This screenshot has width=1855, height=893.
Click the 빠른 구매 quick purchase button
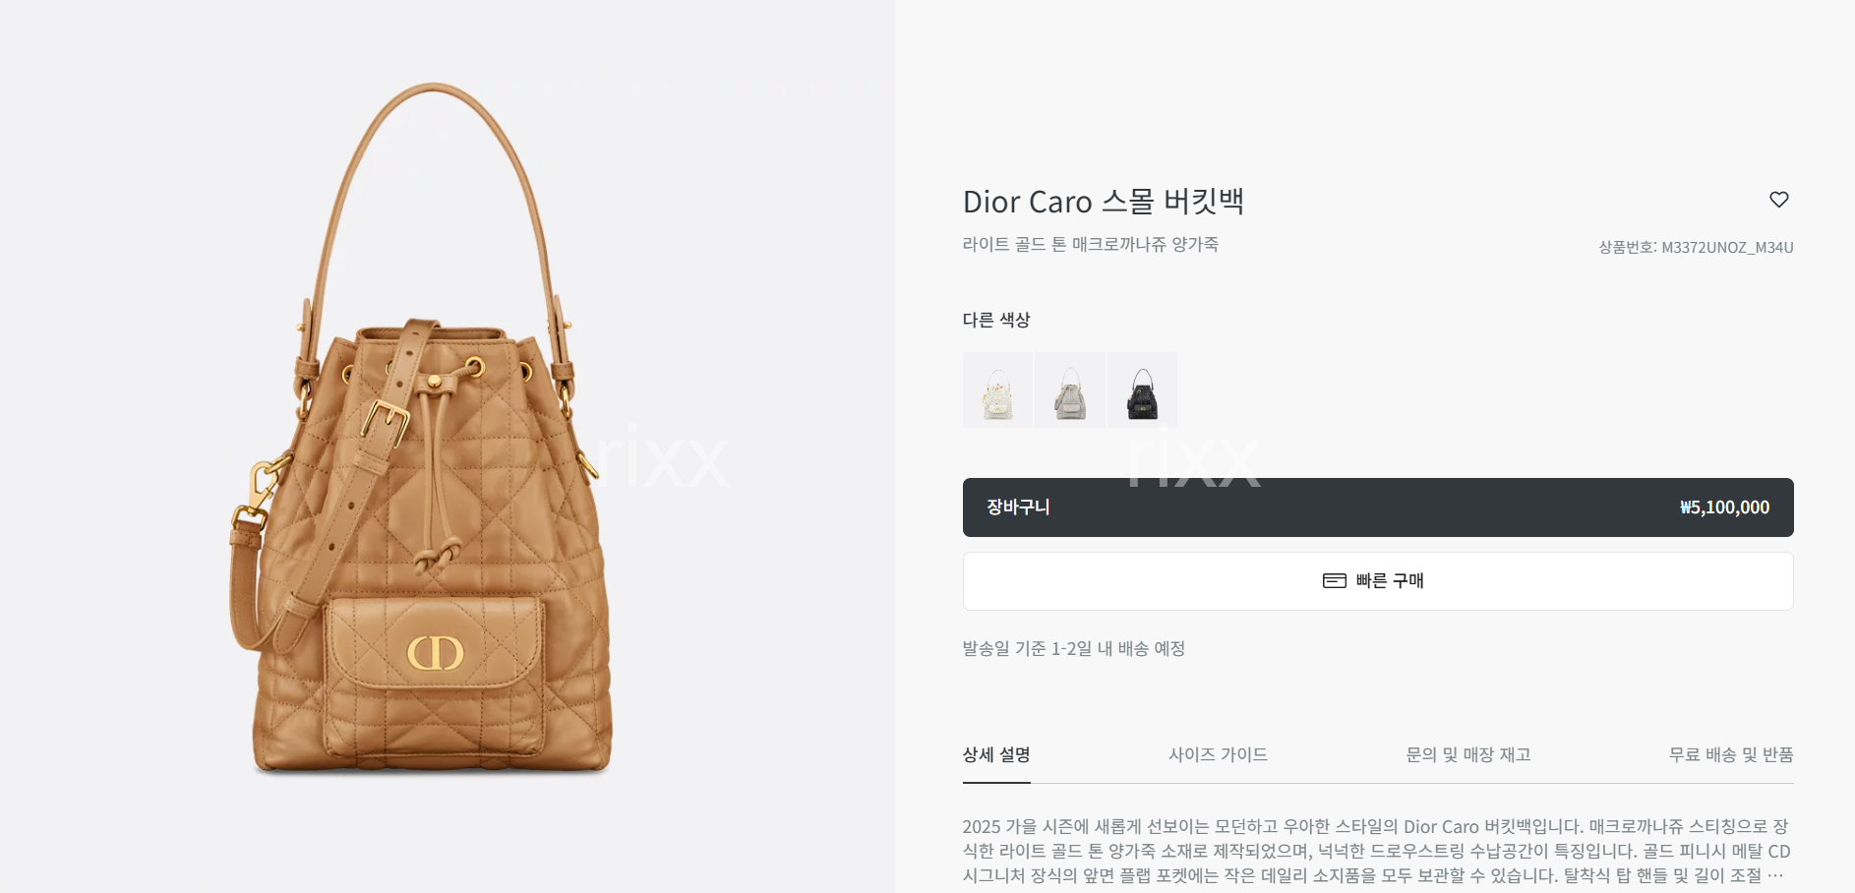click(1378, 581)
